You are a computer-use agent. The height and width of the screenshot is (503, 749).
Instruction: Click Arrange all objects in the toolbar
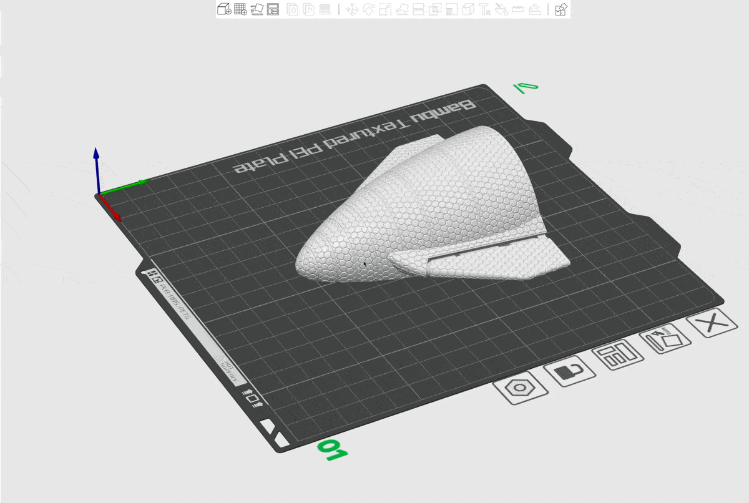[x=273, y=9]
